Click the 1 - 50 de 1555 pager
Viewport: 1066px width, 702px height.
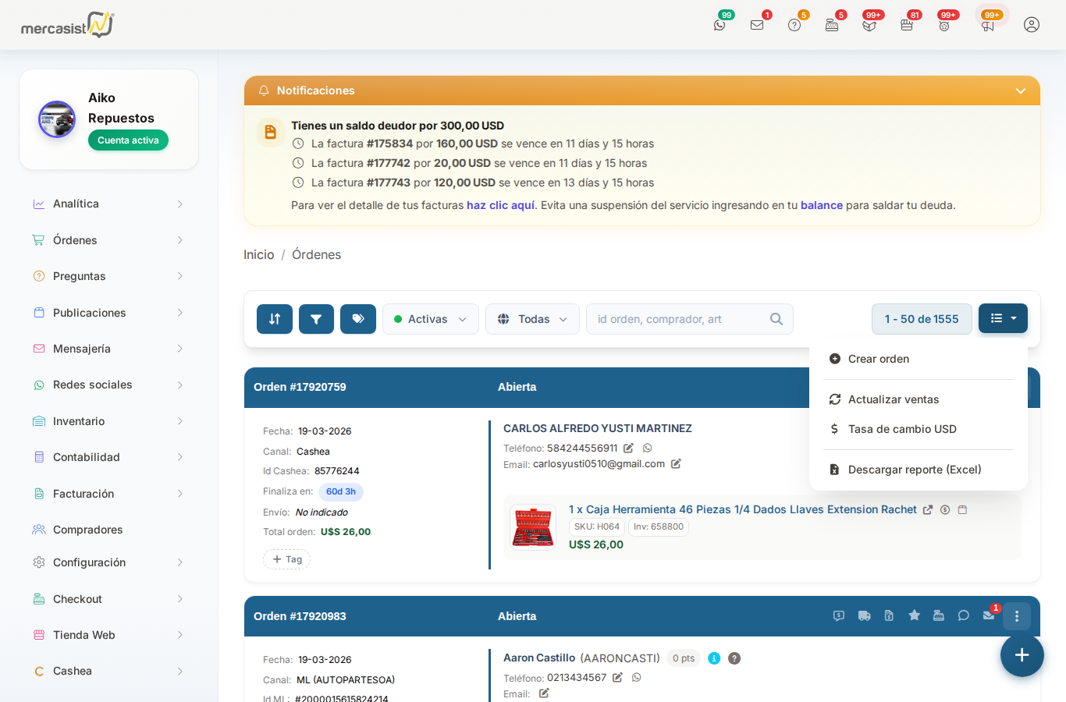point(922,319)
